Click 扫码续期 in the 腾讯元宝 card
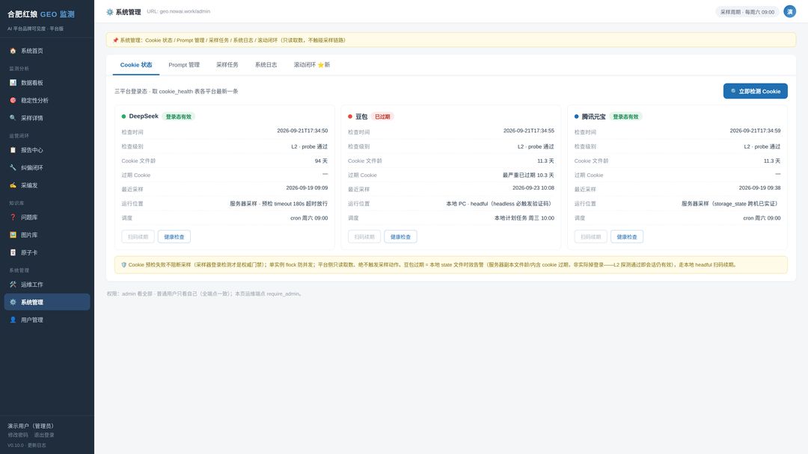The width and height of the screenshot is (808, 454). pyautogui.click(x=590, y=237)
